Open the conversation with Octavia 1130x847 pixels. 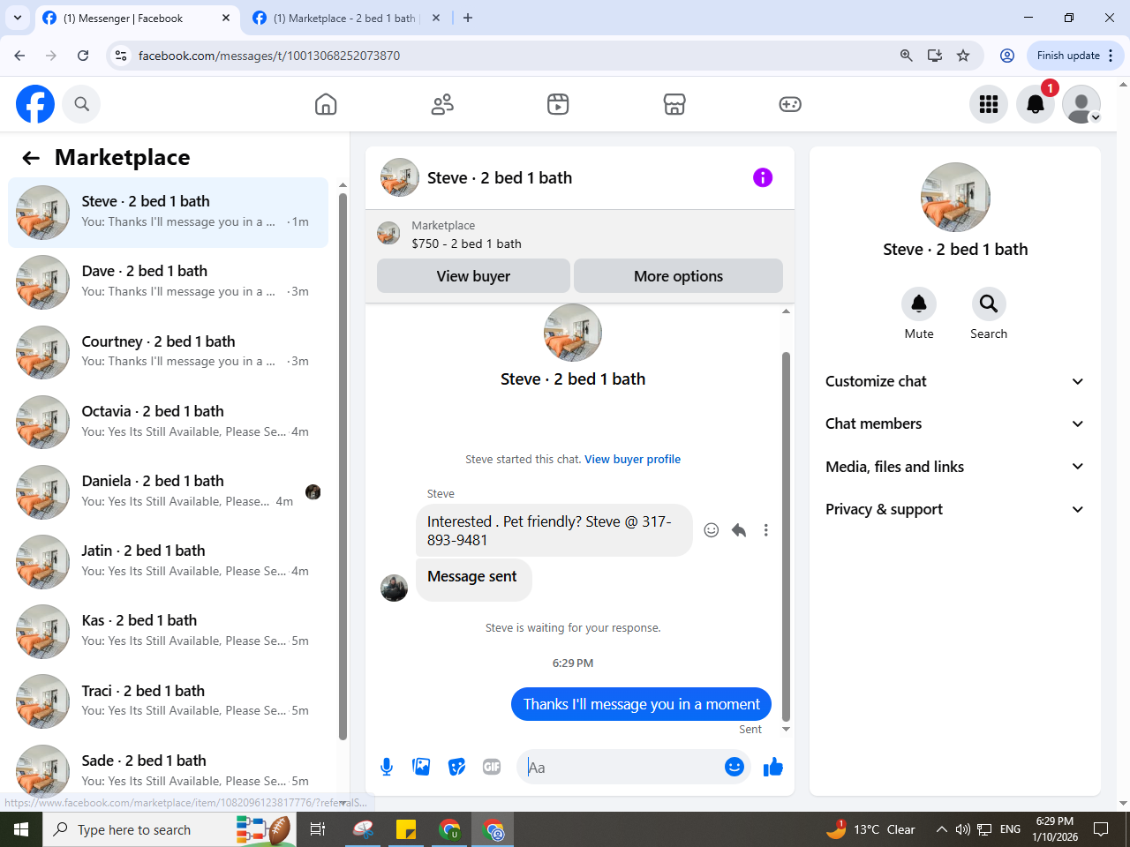click(x=168, y=421)
